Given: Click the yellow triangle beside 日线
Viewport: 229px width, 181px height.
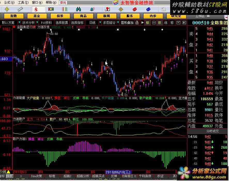Looking at the screenshot, I should [9, 172].
